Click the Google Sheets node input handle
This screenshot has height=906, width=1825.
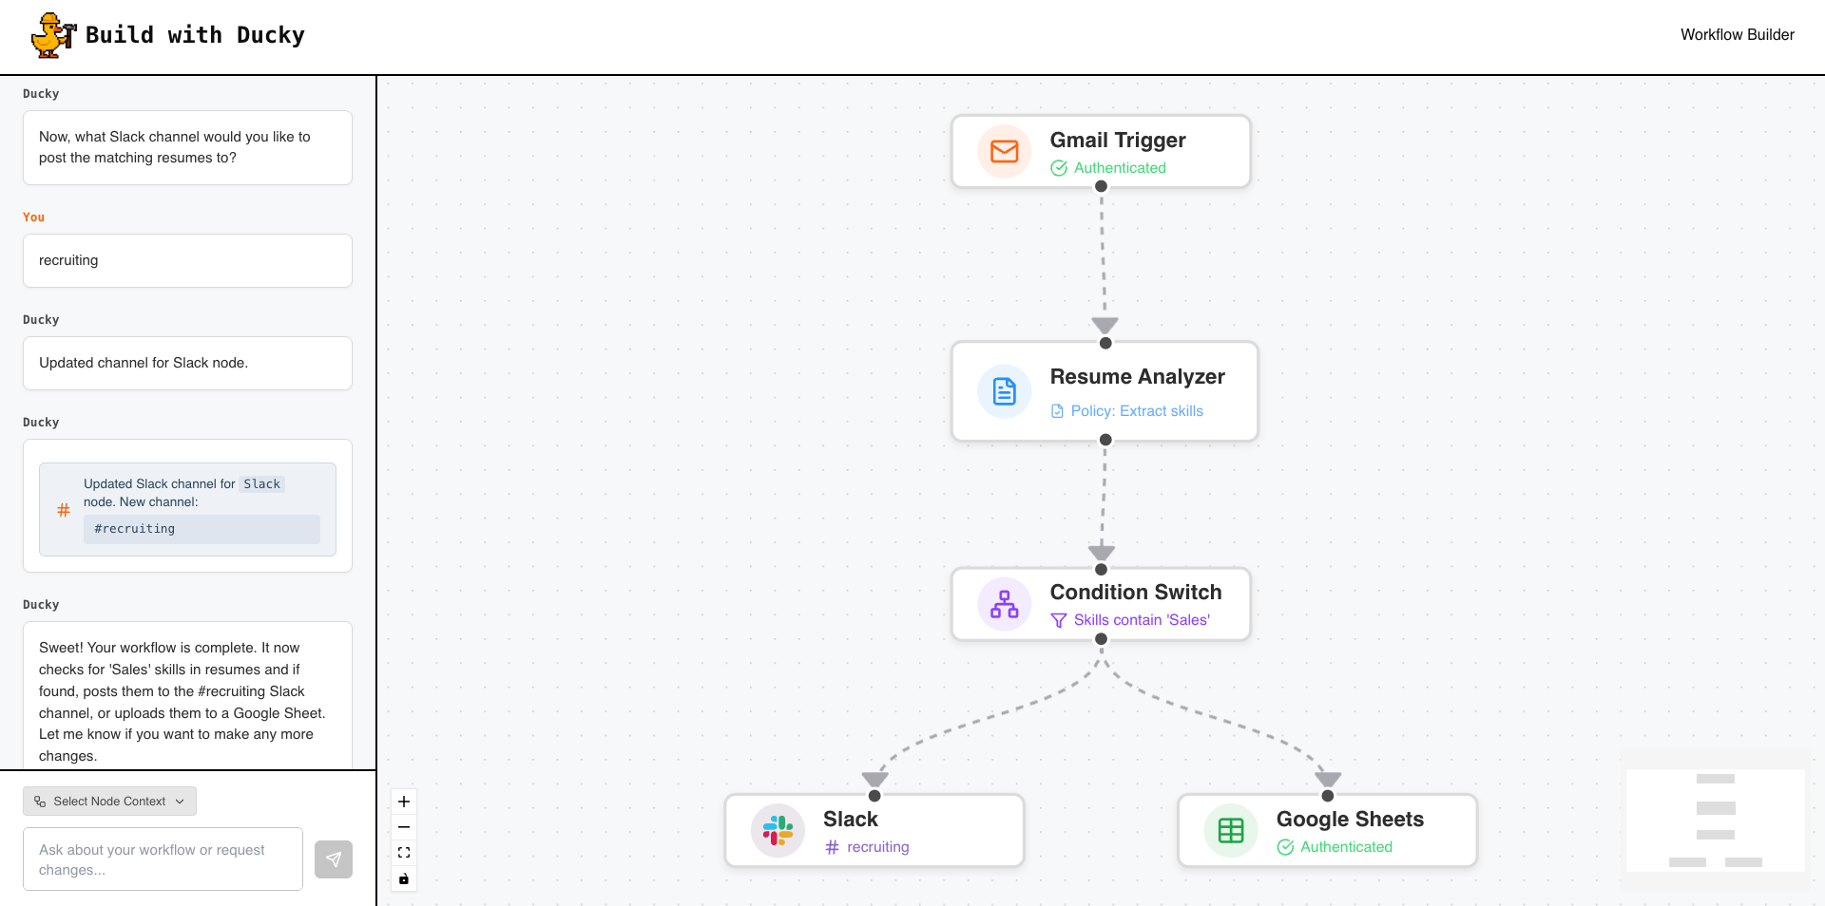(1328, 796)
